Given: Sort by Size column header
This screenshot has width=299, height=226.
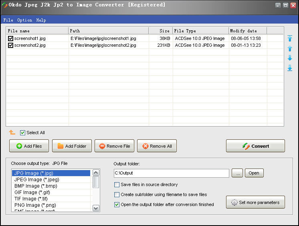Looking at the screenshot, I should point(161,31).
